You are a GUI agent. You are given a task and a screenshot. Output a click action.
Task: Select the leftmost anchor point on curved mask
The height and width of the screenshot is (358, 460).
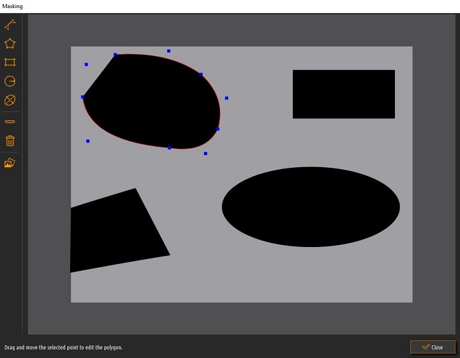tap(83, 97)
